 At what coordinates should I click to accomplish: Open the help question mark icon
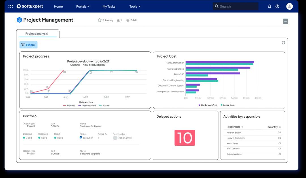277,6
